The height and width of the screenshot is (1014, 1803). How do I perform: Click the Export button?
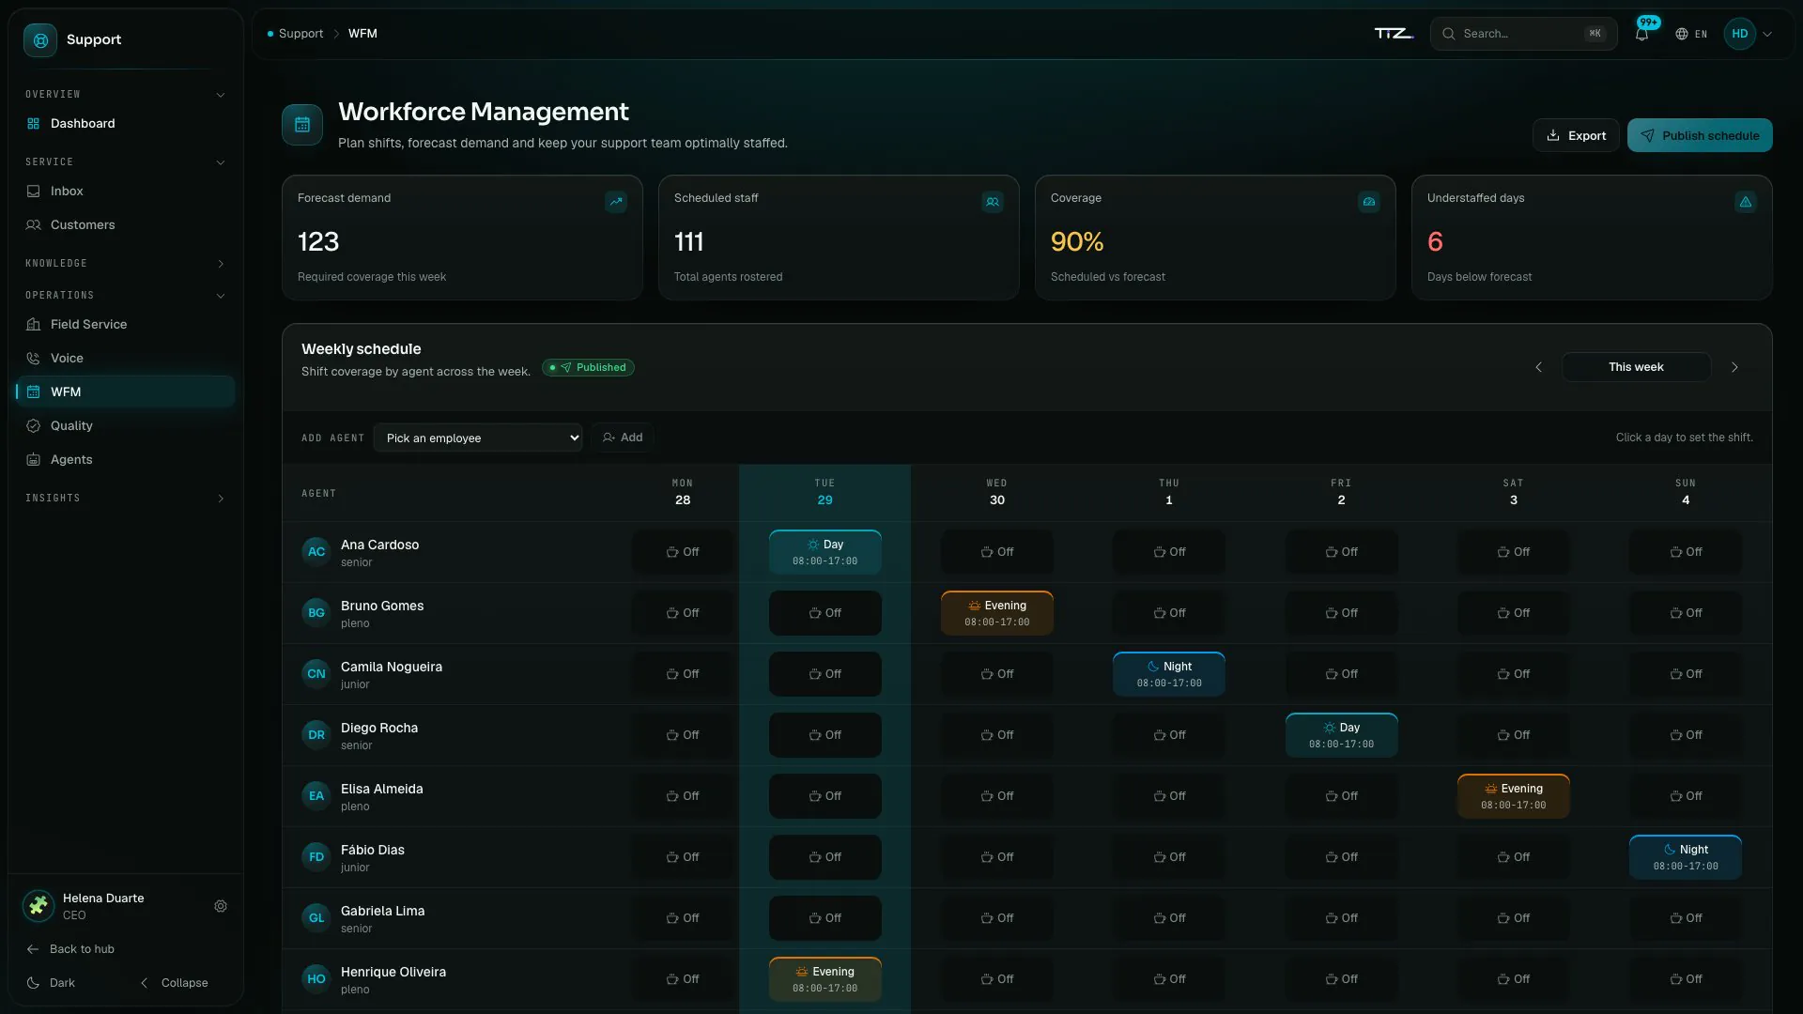pyautogui.click(x=1576, y=135)
